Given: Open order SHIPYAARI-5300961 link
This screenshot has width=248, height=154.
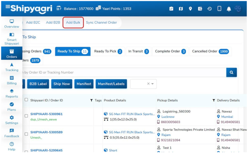Looking at the screenshot, I should [46, 114].
